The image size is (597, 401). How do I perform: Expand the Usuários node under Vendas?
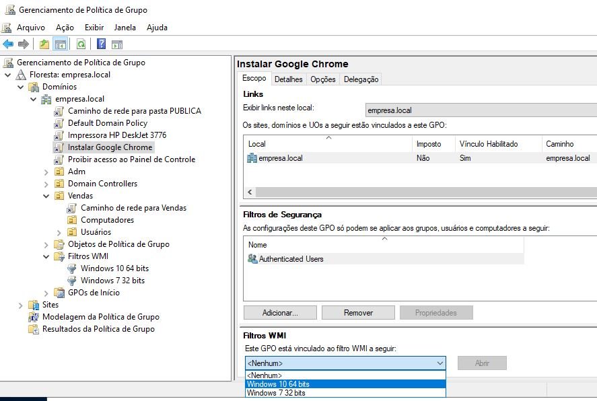pos(59,232)
